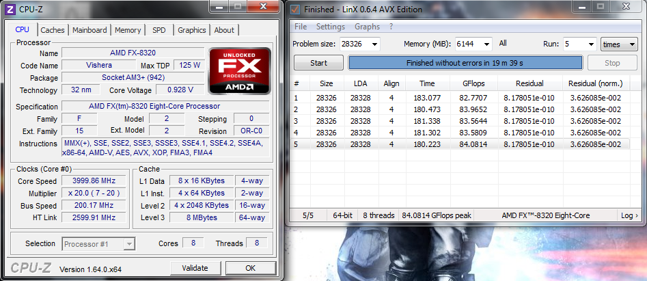Open the Memory tab in CPU-Z
Viewport: 647px width, 281px height.
point(128,30)
